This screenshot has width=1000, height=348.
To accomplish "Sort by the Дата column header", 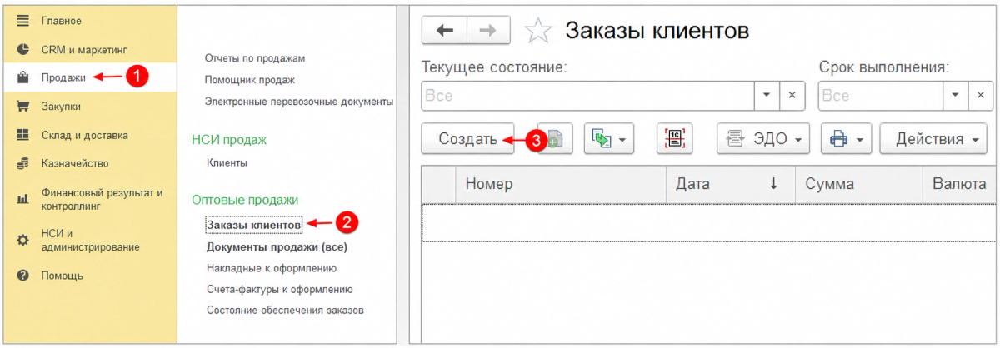I will pos(731,184).
